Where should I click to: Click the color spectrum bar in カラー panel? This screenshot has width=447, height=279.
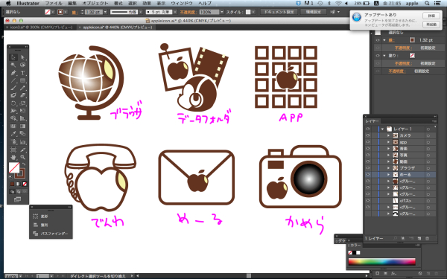tap(381, 262)
